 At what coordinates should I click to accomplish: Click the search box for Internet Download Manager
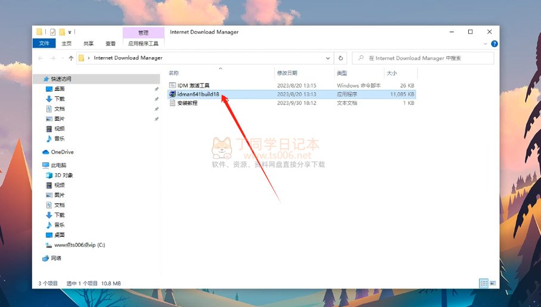423,58
